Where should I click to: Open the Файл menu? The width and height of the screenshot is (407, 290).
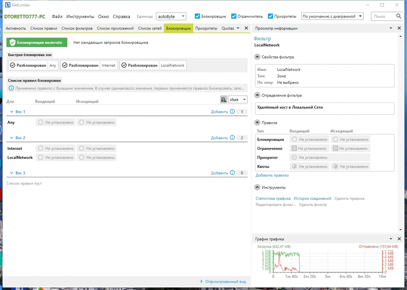pyautogui.click(x=57, y=16)
